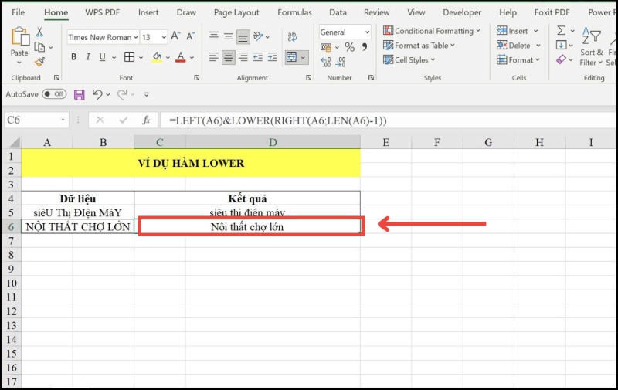Toggle AutoSave switch
The height and width of the screenshot is (390, 618).
54,93
